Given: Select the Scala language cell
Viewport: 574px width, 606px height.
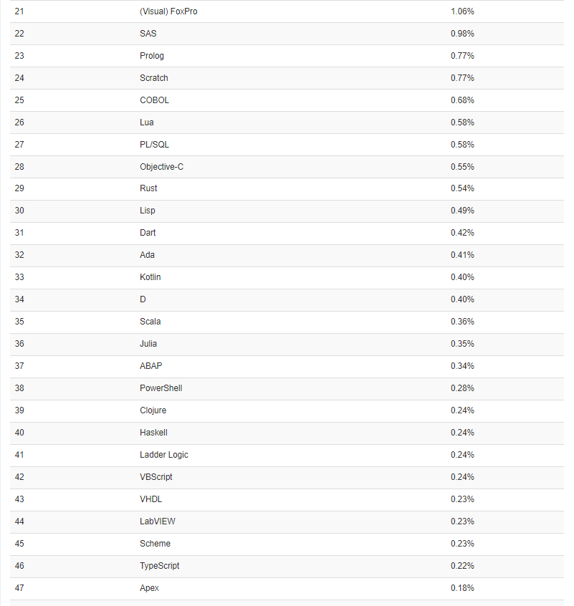Looking at the screenshot, I should click(x=150, y=322).
